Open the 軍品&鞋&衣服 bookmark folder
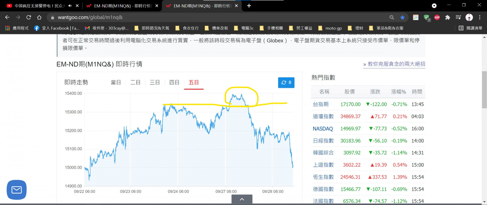 pos(386,28)
